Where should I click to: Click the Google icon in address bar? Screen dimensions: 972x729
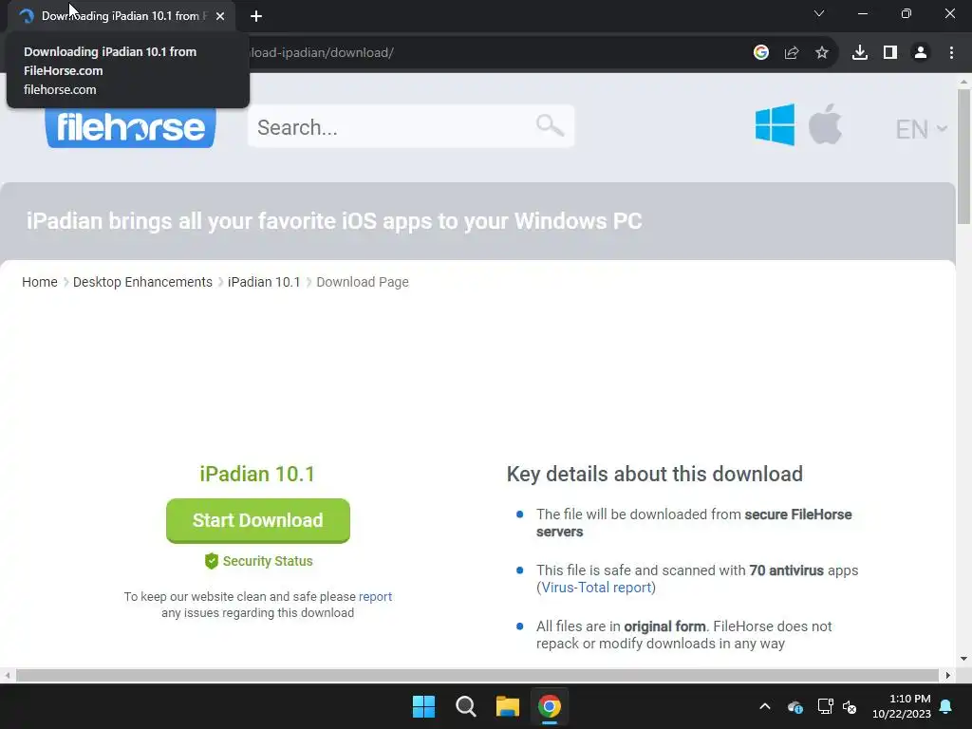coord(760,53)
